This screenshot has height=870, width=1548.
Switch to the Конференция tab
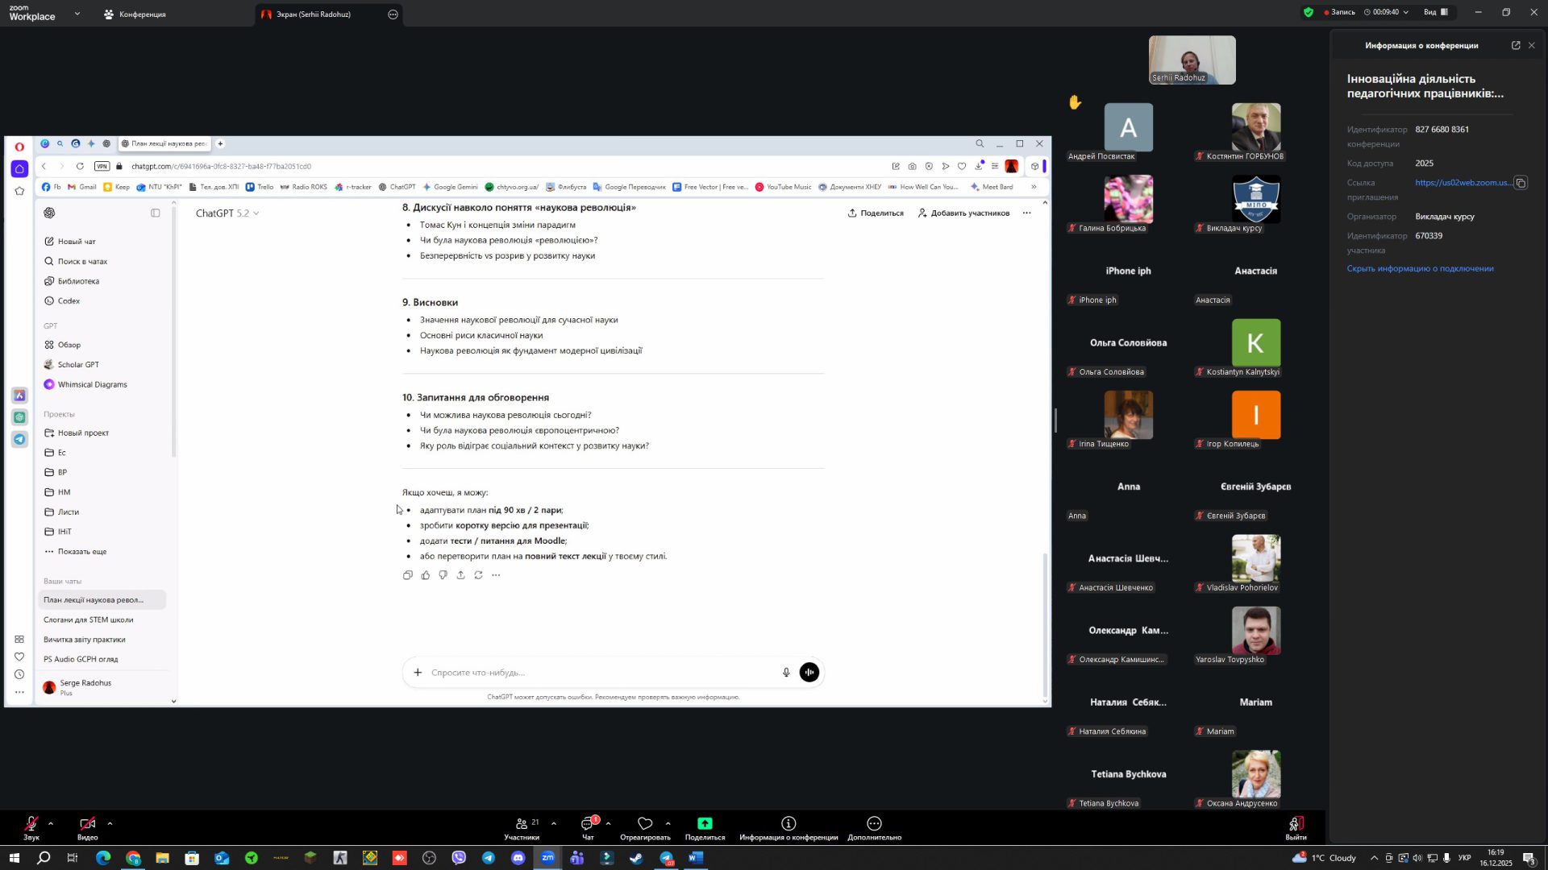135,14
